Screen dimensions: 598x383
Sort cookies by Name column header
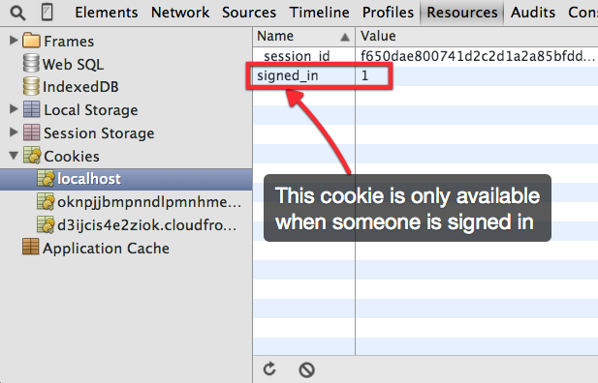[x=304, y=36]
